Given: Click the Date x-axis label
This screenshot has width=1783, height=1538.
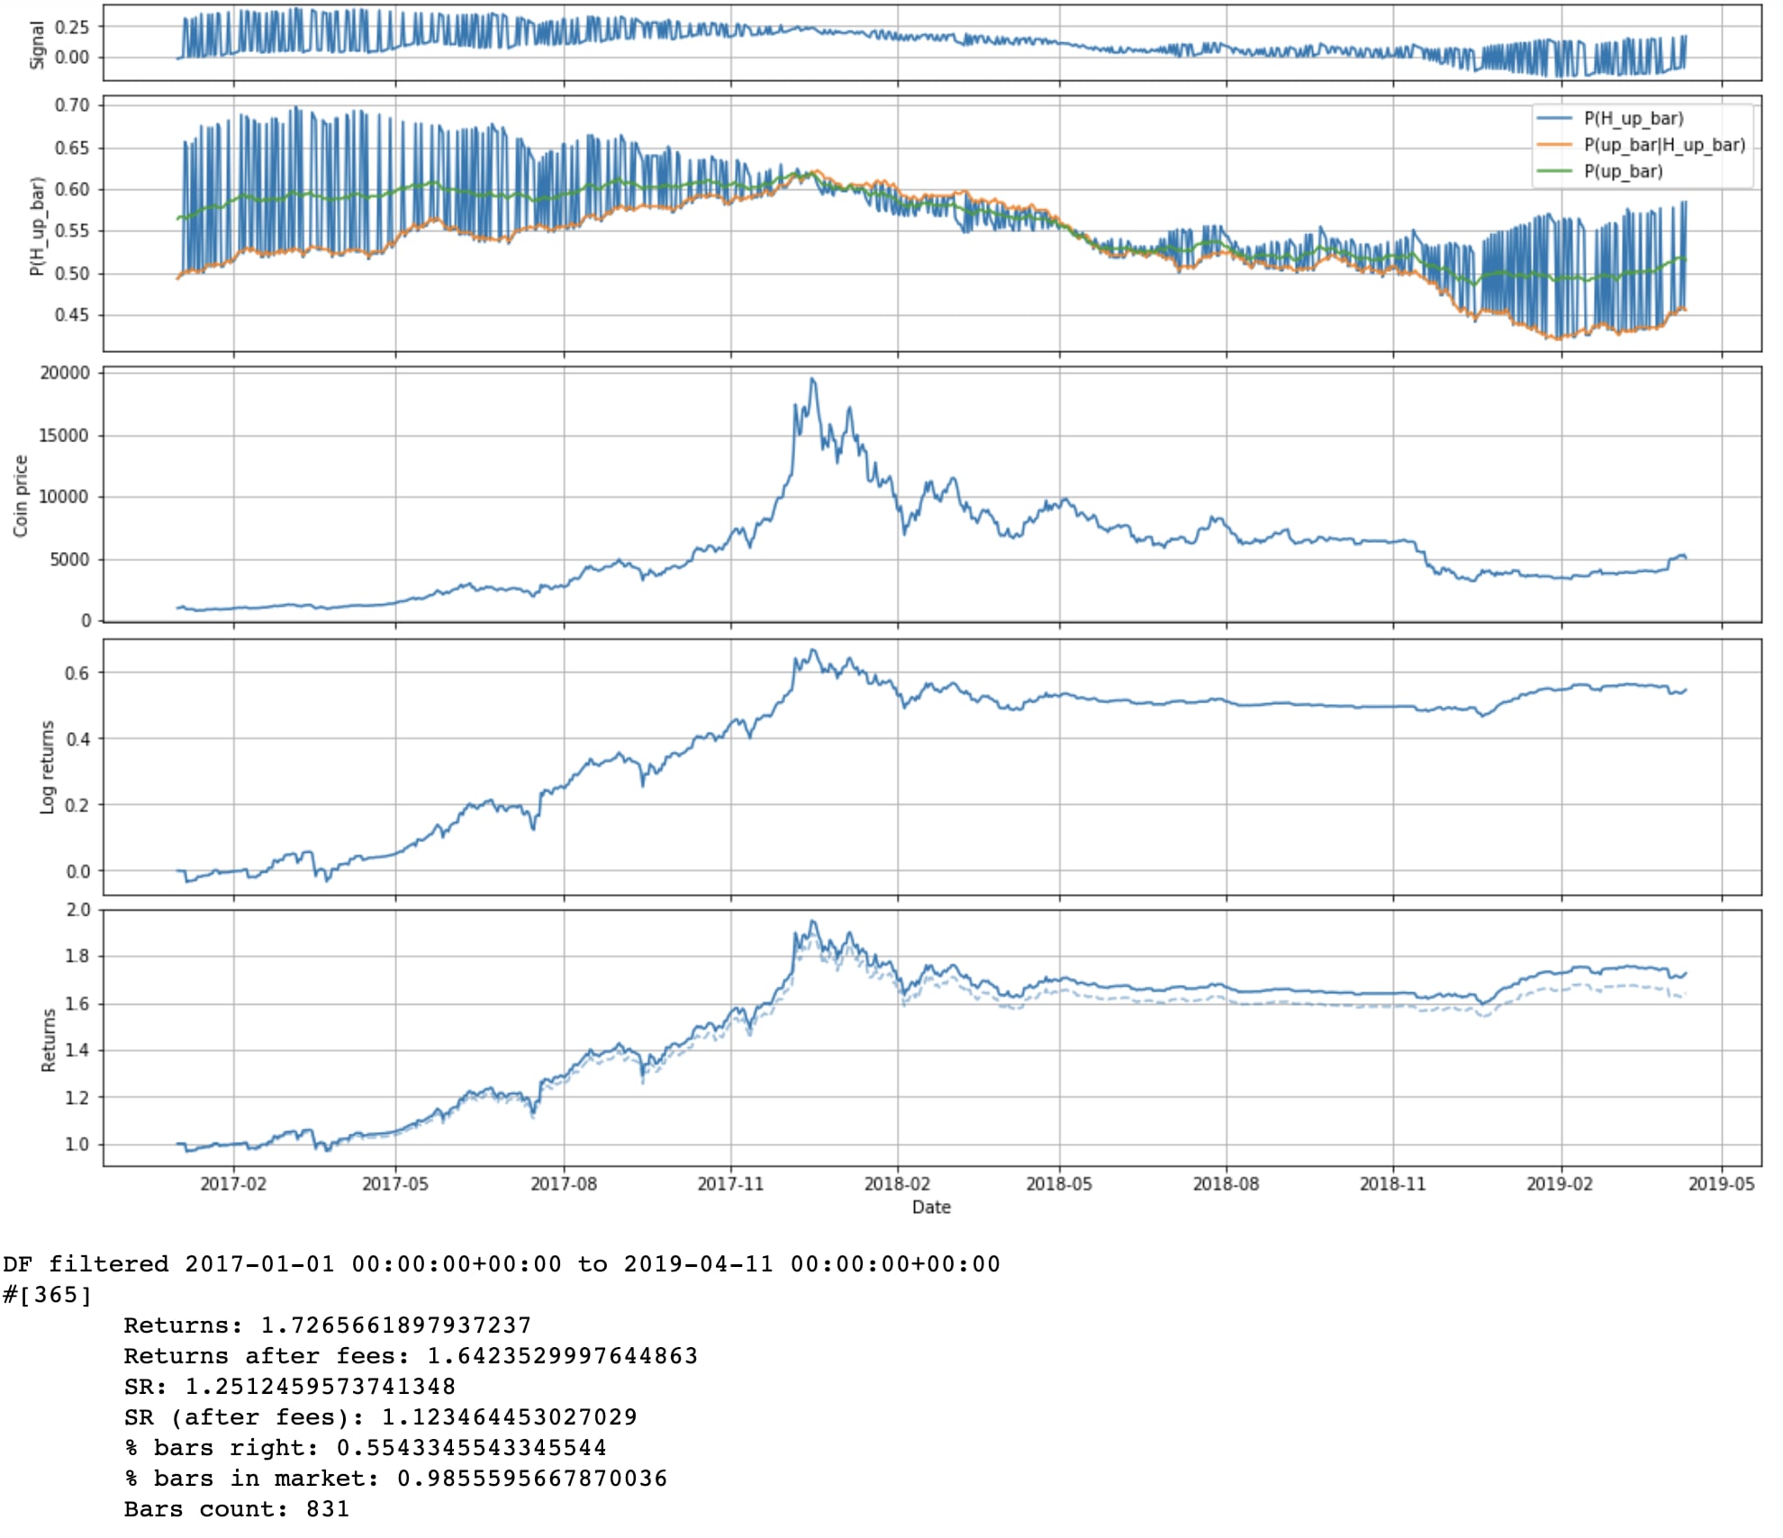Looking at the screenshot, I should coord(931,1207).
